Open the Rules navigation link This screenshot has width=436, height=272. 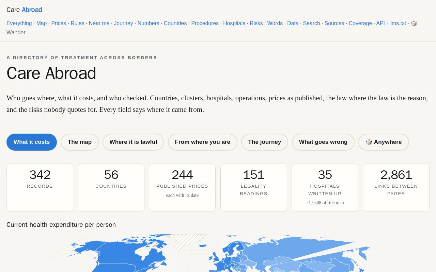[x=77, y=23]
